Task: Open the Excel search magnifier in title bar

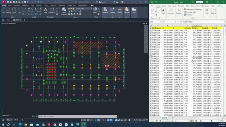Action: point(193,2)
